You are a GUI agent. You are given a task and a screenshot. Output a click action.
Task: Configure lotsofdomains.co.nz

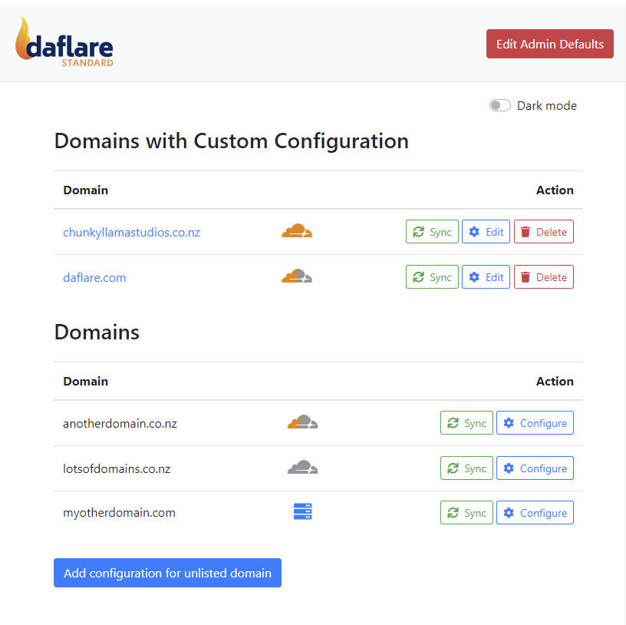(x=535, y=468)
